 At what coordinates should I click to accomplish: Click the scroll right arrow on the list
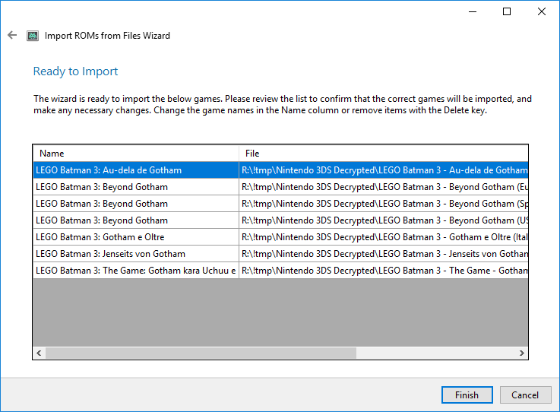coord(522,353)
